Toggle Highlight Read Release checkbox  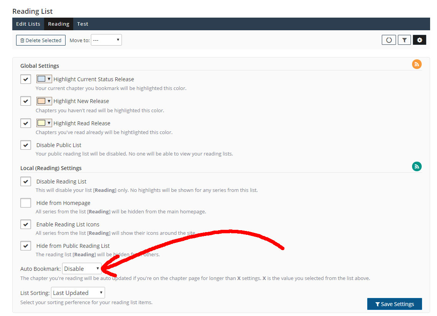(x=26, y=123)
